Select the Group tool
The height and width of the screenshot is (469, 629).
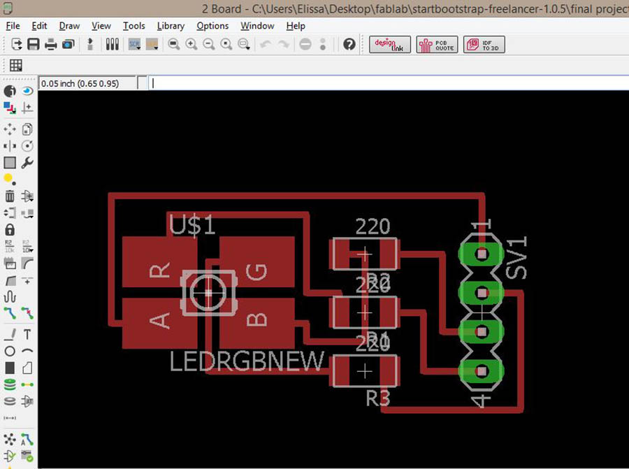(x=10, y=163)
